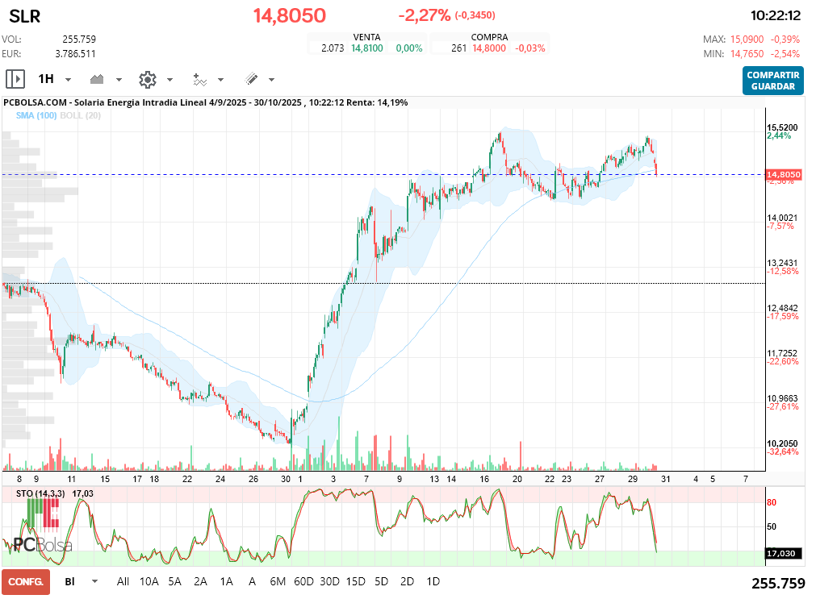Click the STO (14,3,3) indicator label

click(x=40, y=493)
